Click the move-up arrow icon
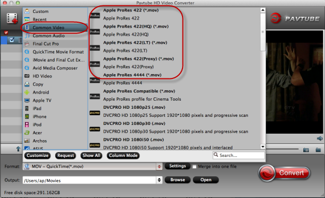Viewport: 325px width, 198px height. 18,149
